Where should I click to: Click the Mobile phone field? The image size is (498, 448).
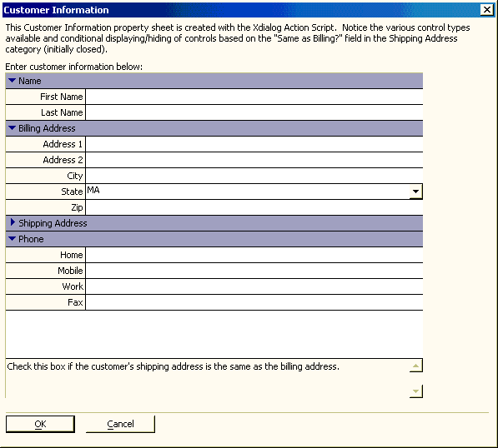[x=254, y=271]
